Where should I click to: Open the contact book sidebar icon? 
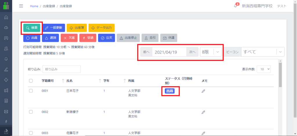click(6, 101)
